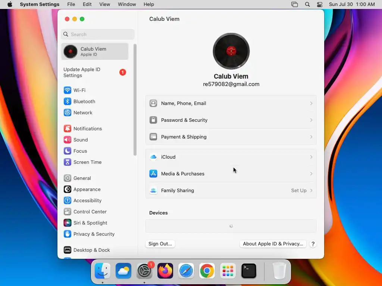Click the re579082@gmail.com email text
This screenshot has width=382, height=286.
coord(231,84)
